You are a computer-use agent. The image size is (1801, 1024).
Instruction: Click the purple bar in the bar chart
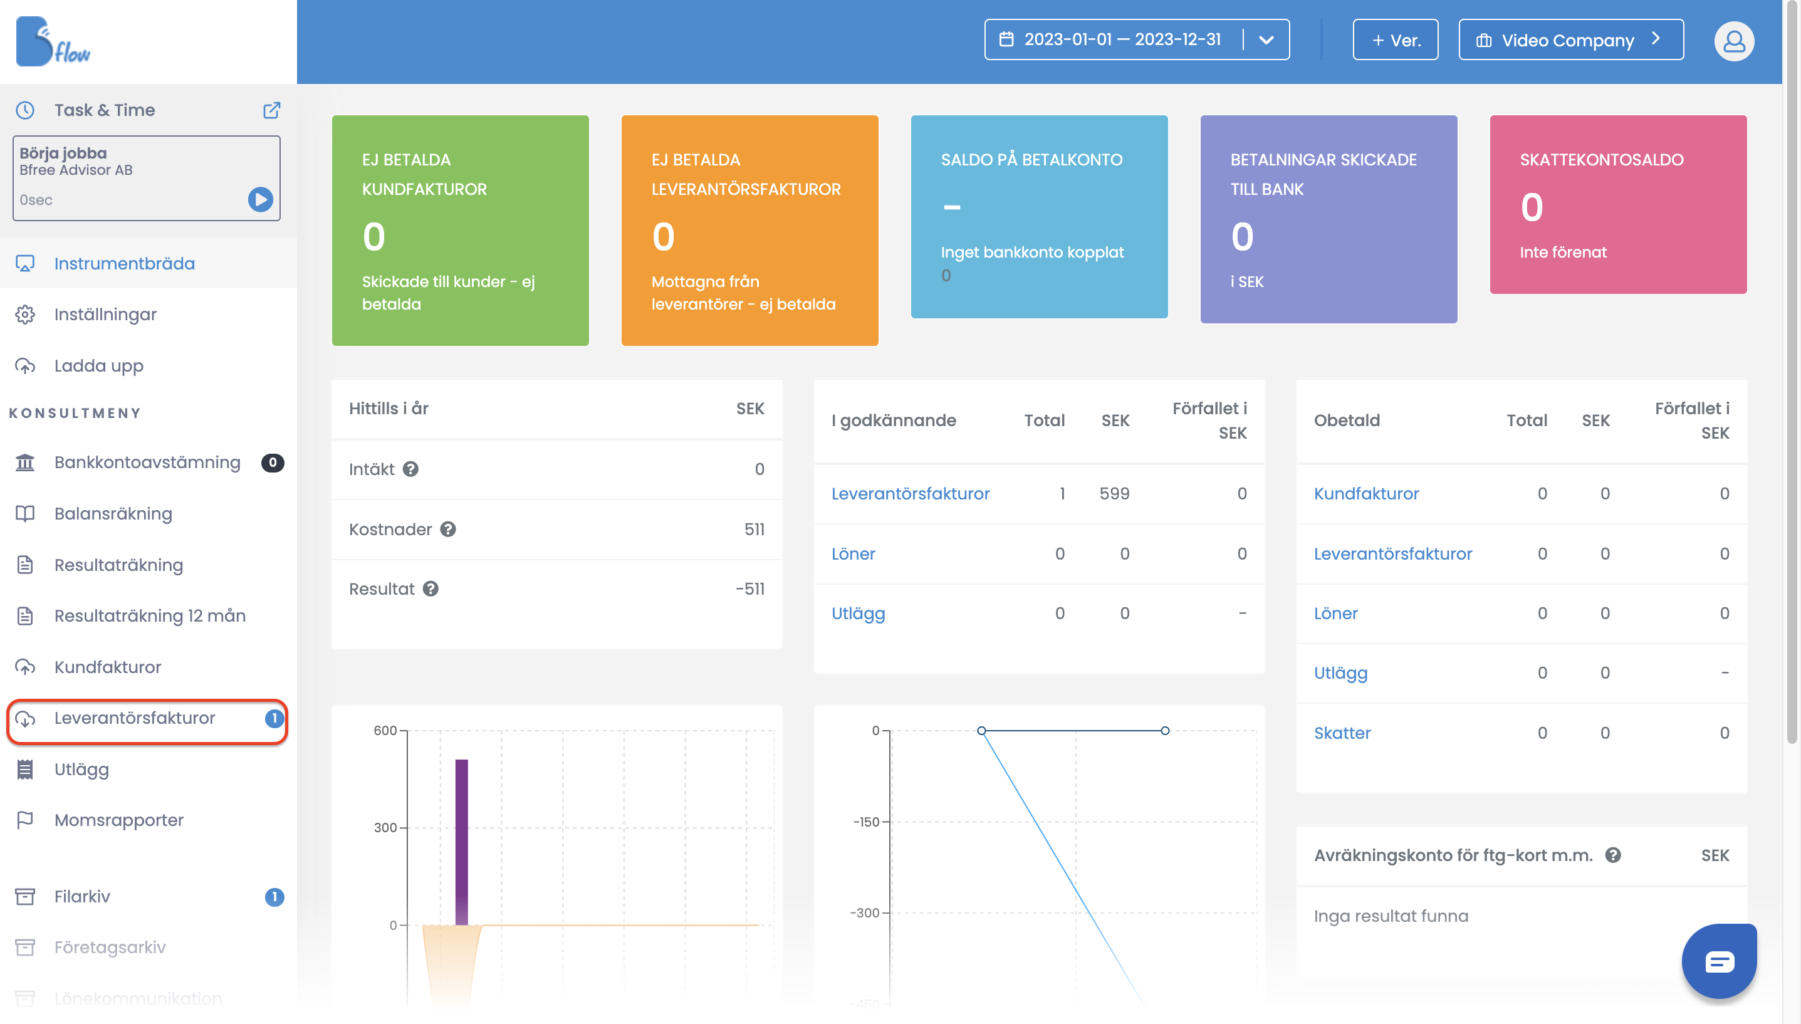coord(461,841)
